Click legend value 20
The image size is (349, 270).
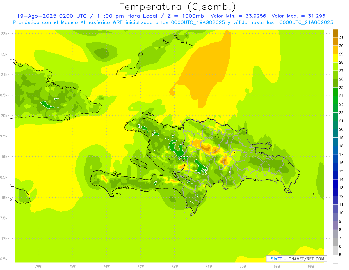click(x=341, y=129)
